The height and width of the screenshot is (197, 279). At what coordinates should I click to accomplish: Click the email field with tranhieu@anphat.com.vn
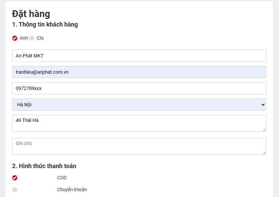tap(139, 72)
